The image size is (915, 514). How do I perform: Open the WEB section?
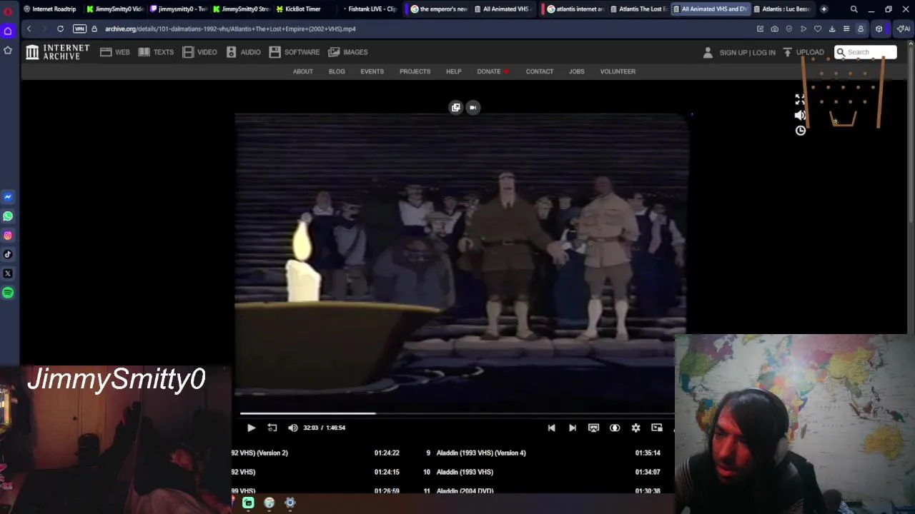[x=115, y=52]
